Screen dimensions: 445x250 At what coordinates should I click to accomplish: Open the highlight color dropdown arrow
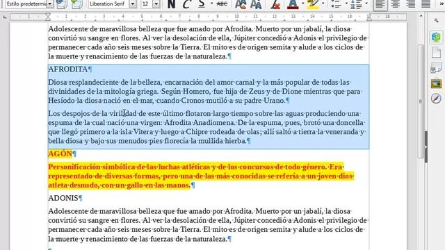[x=323, y=3]
